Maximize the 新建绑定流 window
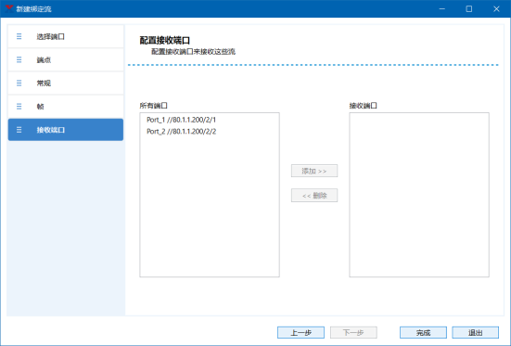Image resolution: width=511 pixels, height=346 pixels. [469, 8]
